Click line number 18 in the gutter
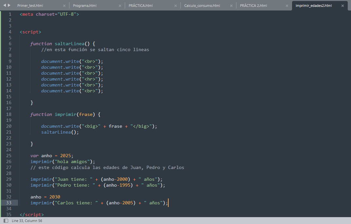 pyautogui.click(x=9, y=115)
